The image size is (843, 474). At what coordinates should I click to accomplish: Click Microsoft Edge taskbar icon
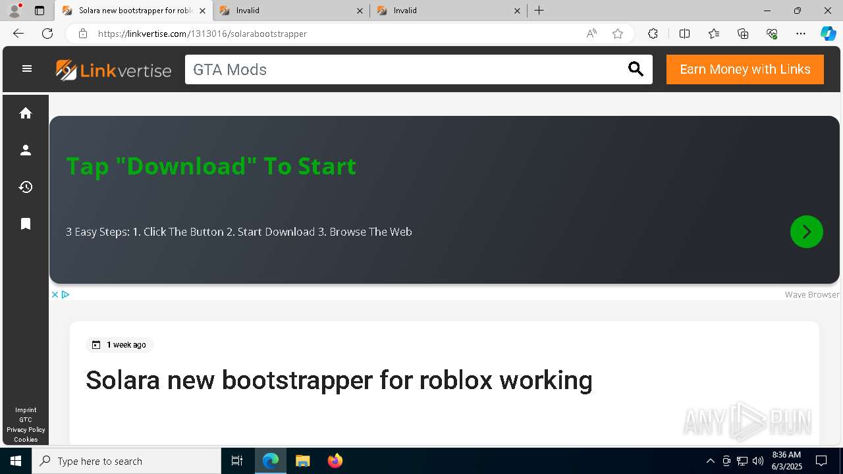click(271, 461)
